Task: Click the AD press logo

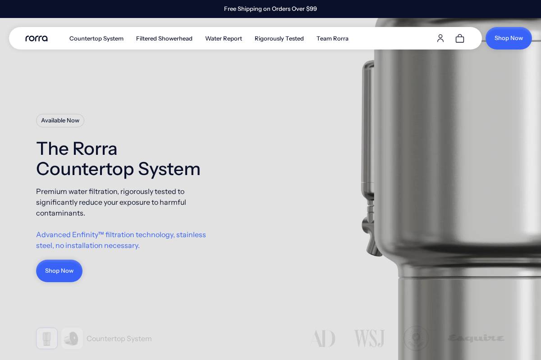Action: 323,338
